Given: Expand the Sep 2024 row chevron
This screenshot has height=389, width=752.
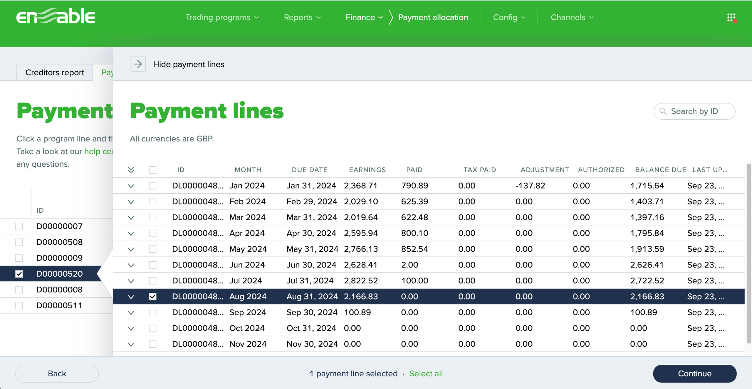Looking at the screenshot, I should (131, 313).
